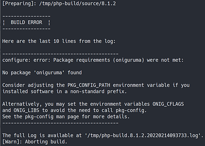
Task: Click the dashed line below the pkg-config details
Action: pyautogui.click(x=61, y=123)
